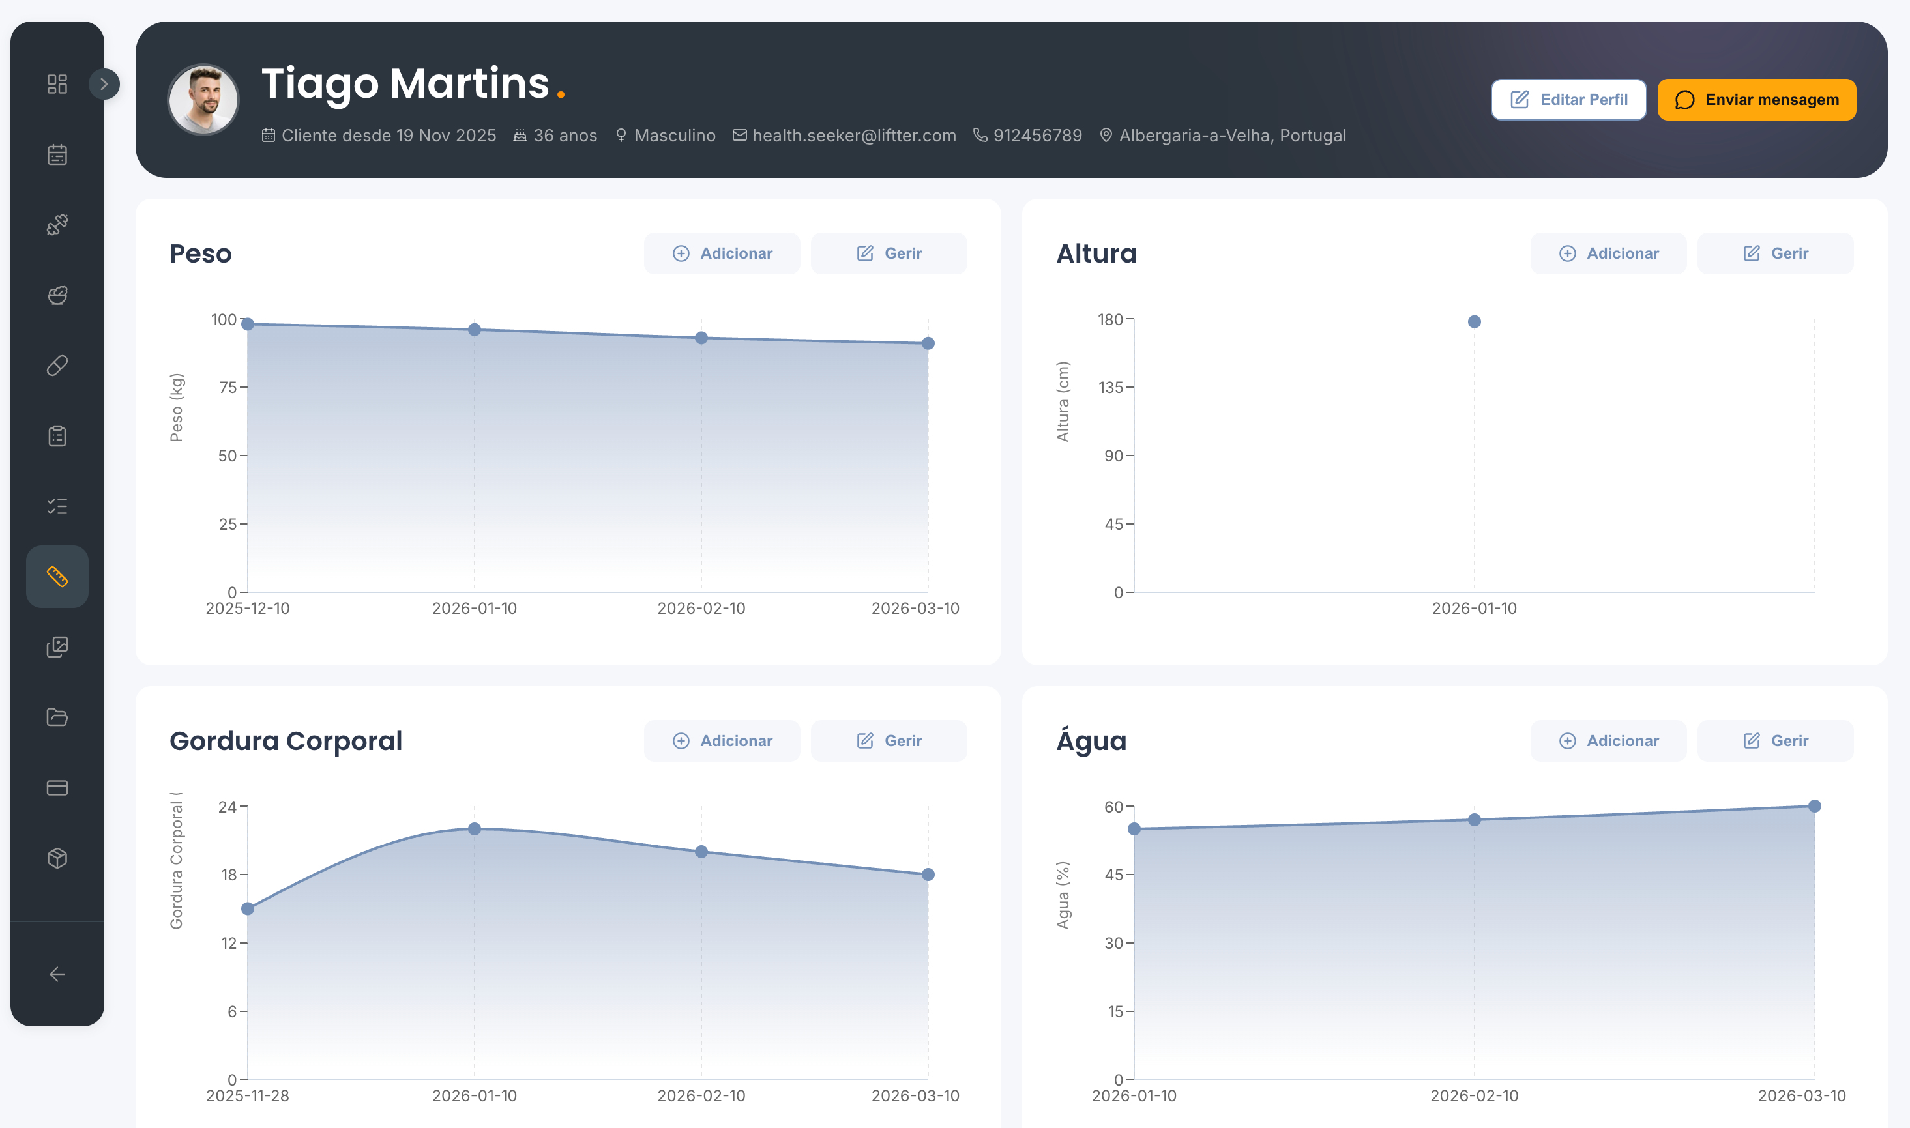Open the calendar icon in sidebar
1910x1128 pixels.
click(x=57, y=154)
